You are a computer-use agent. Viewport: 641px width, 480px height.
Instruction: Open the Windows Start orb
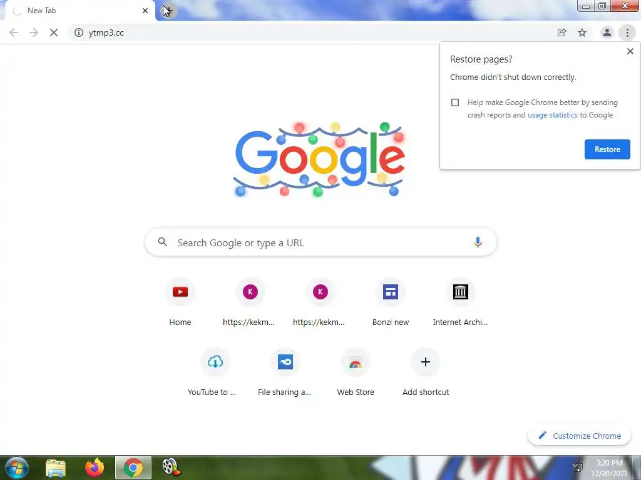click(17, 467)
